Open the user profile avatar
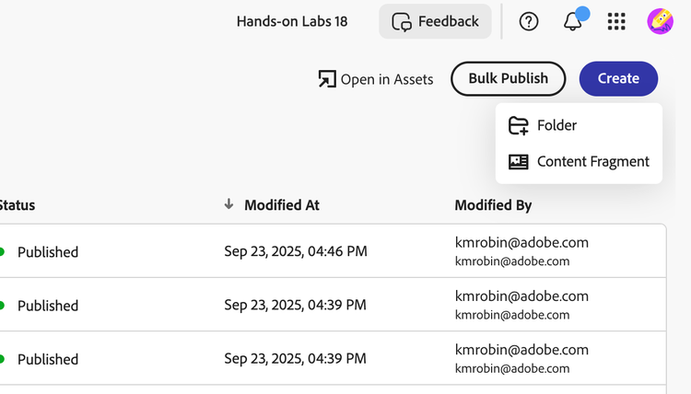This screenshot has width=691, height=394. tap(660, 21)
